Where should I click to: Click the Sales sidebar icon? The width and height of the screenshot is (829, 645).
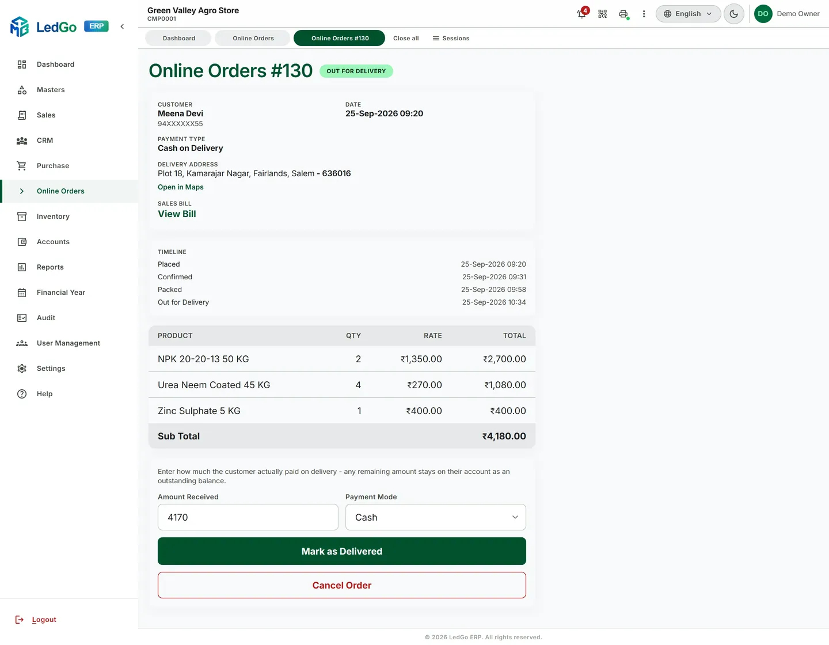pos(22,115)
